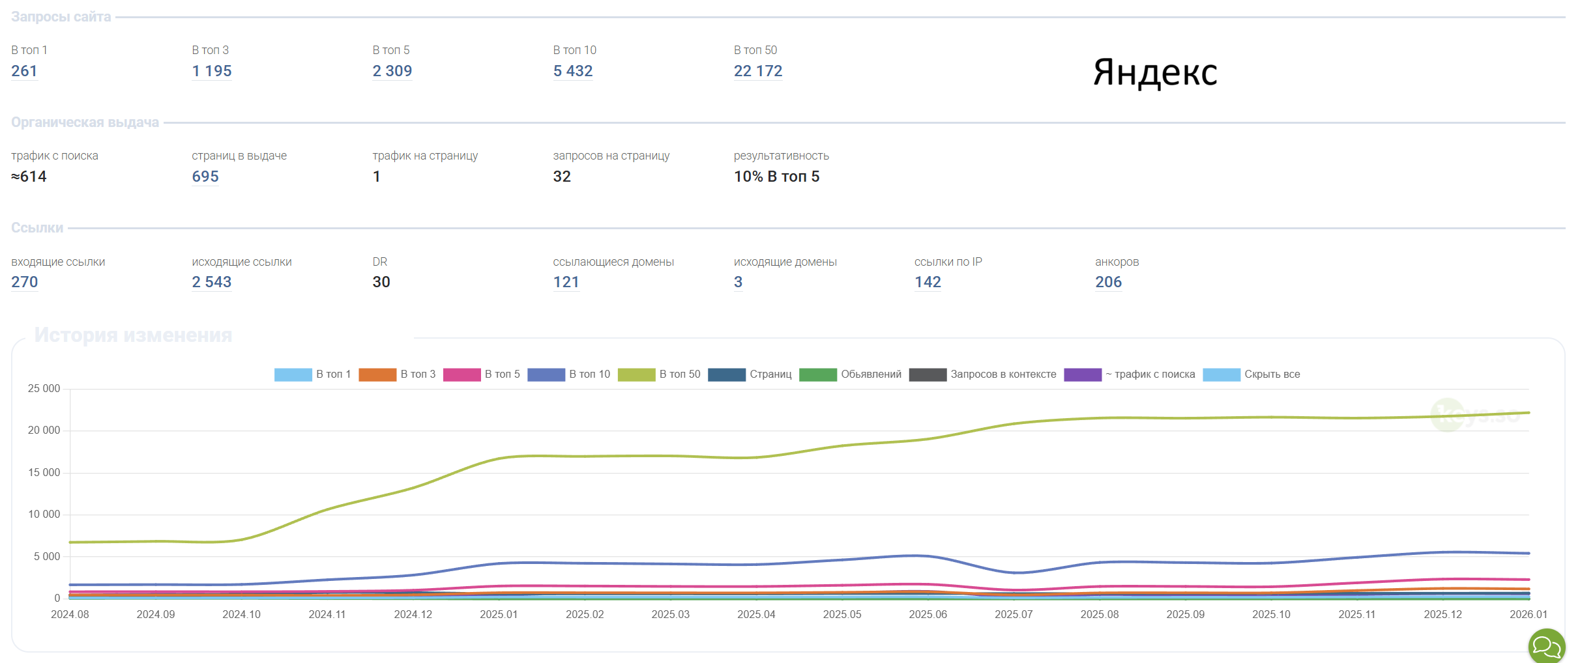
Task: Toggle the 'В топ 1' legend series
Action: pyautogui.click(x=313, y=374)
